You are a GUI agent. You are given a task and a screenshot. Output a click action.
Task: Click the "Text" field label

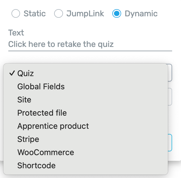16,33
